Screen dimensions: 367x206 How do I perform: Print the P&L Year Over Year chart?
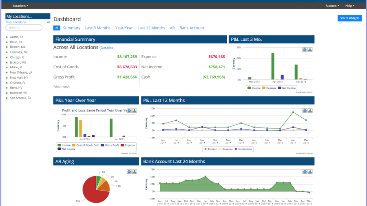129,110
